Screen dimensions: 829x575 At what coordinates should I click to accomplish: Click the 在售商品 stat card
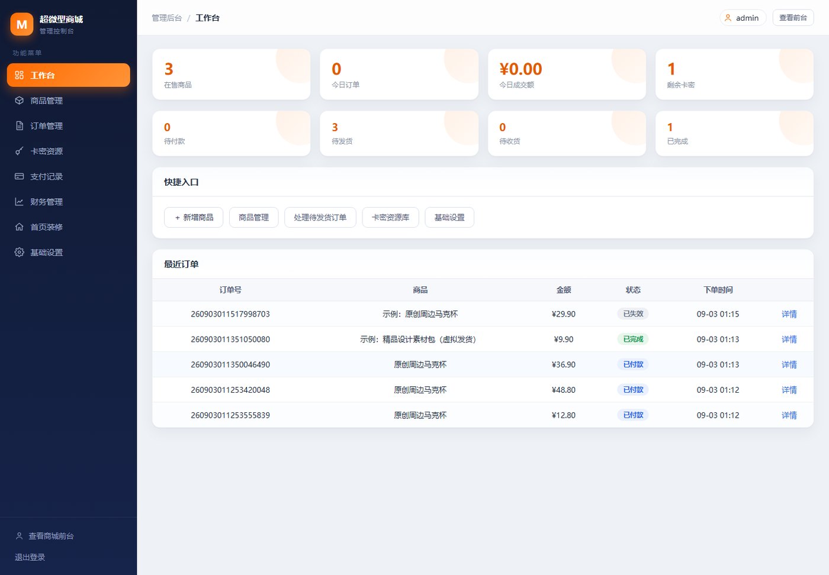click(x=232, y=75)
